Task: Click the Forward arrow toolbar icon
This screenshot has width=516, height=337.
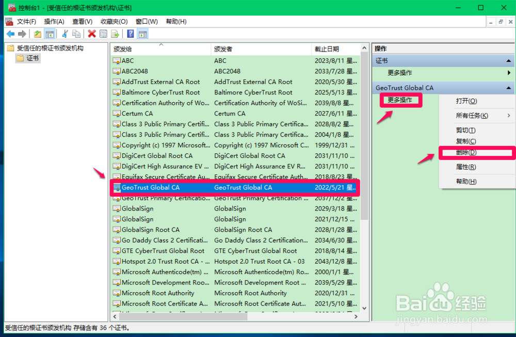Action: pos(22,34)
